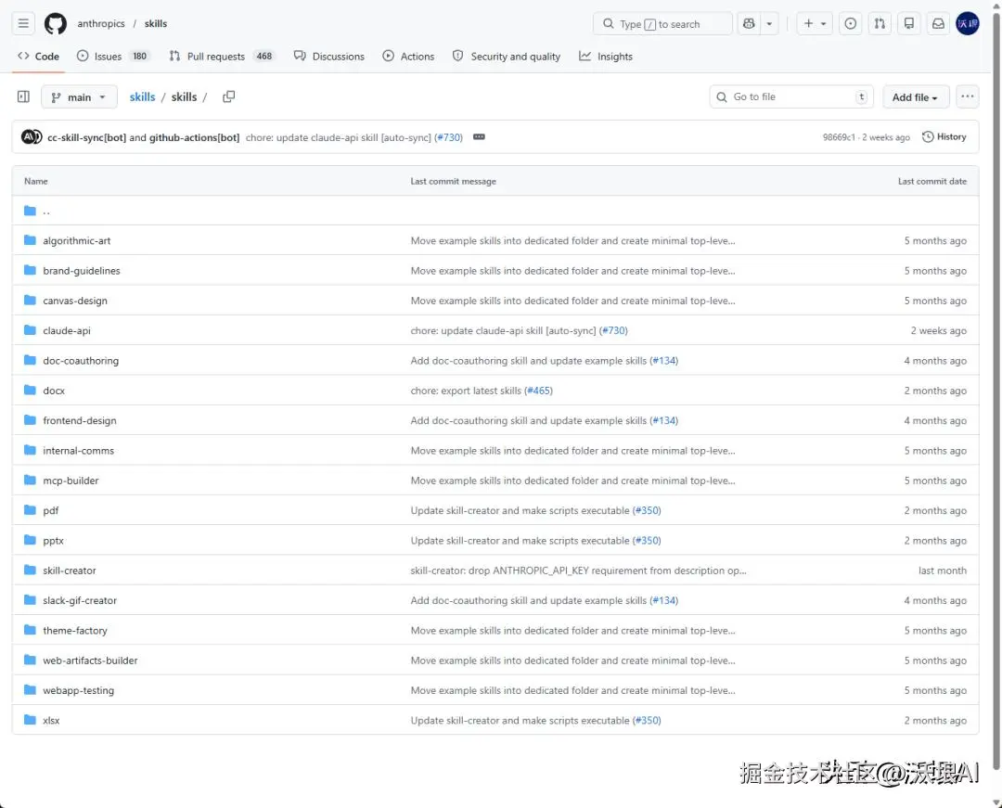Open the hamburger navigation menu
Image resolution: width=1002 pixels, height=808 pixels.
[24, 23]
